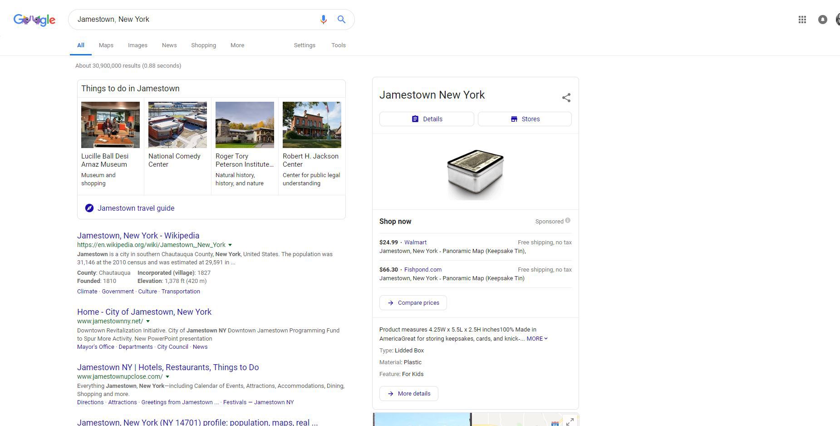Switch to the Maps tab

point(106,45)
